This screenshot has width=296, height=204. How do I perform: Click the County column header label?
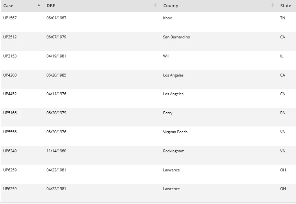tap(170, 5)
